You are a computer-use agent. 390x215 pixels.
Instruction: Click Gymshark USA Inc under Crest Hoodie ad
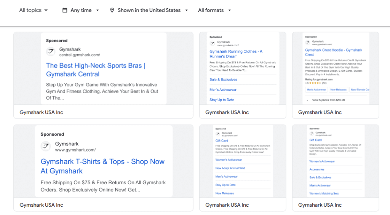click(x=320, y=112)
